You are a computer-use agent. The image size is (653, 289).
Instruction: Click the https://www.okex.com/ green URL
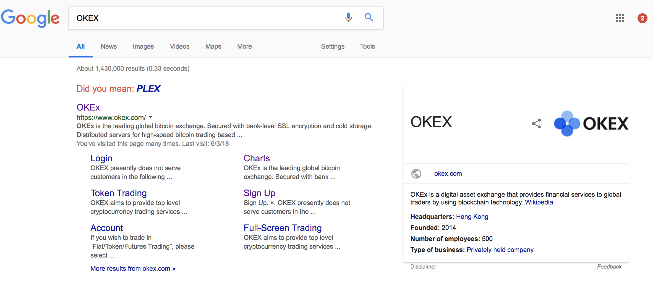[x=111, y=117]
